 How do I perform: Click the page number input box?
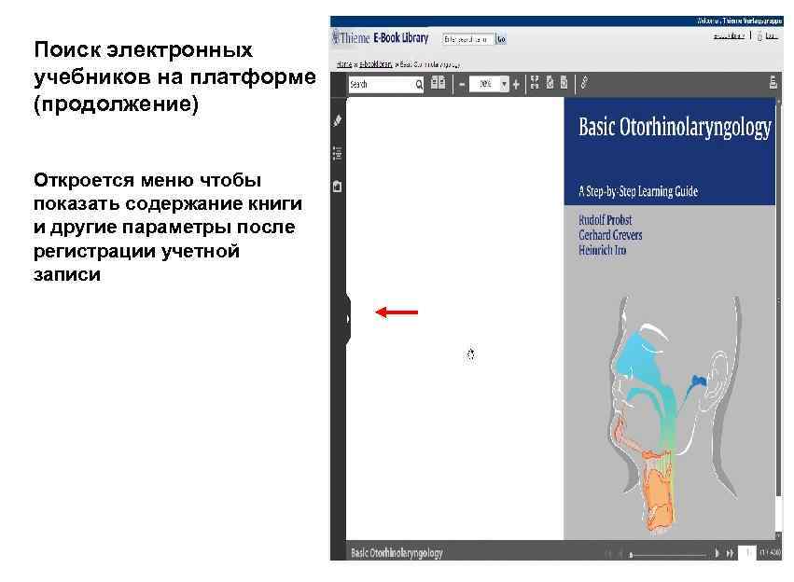(x=747, y=553)
